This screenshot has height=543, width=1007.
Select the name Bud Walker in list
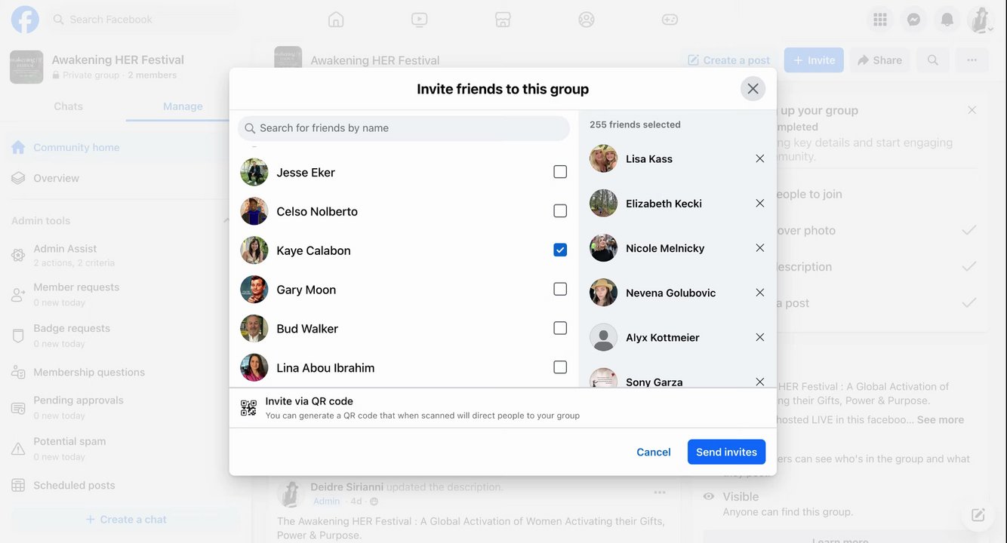coord(307,329)
